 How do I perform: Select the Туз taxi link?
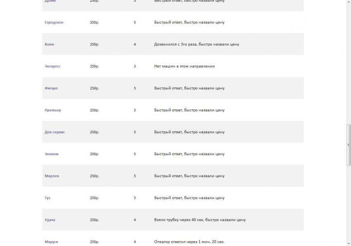tap(47, 198)
